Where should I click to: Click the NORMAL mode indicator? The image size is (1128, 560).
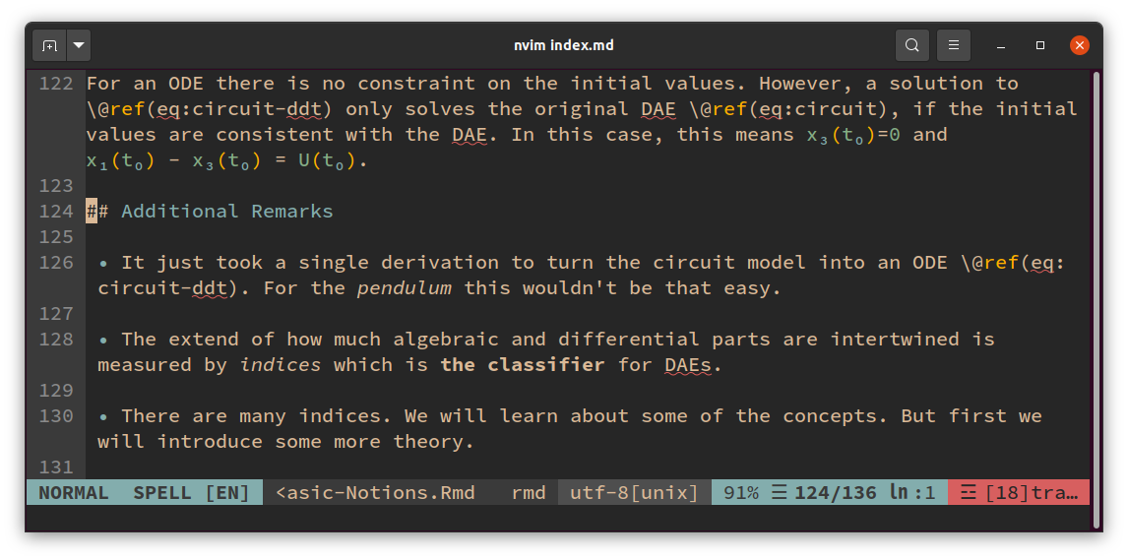(x=74, y=493)
